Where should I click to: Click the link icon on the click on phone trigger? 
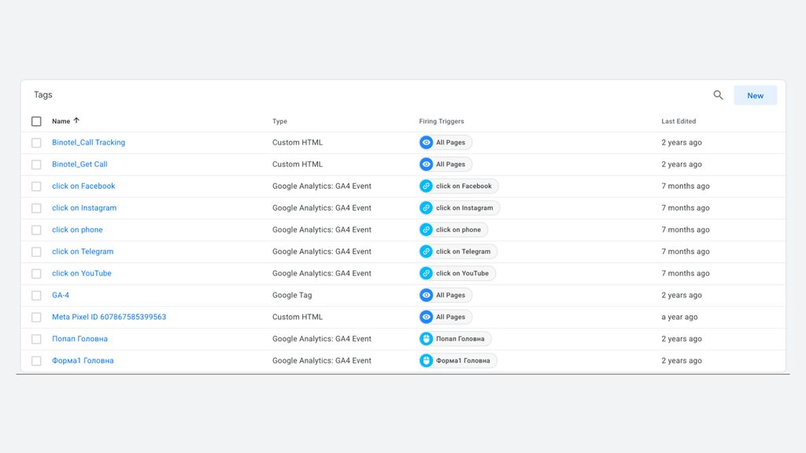click(x=426, y=230)
